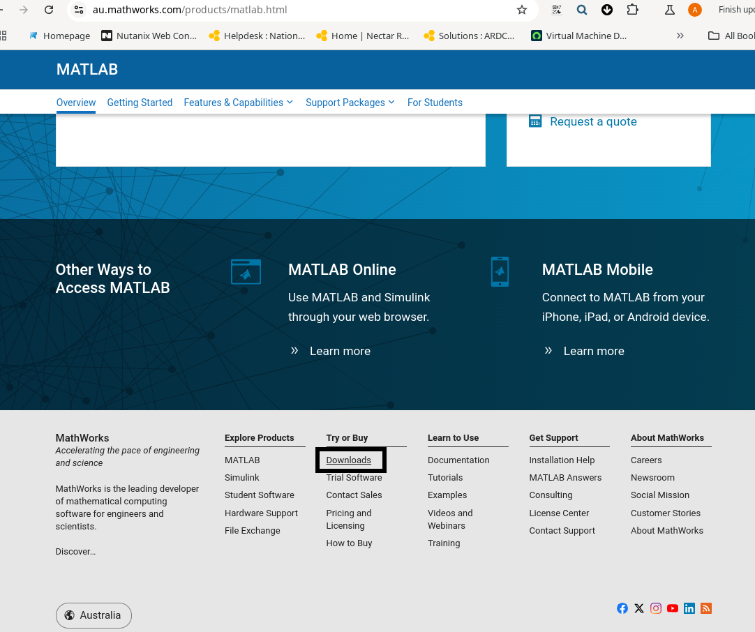Open the Nutanix Web Console bookmark
Image resolution: width=755 pixels, height=632 pixels.
click(149, 36)
